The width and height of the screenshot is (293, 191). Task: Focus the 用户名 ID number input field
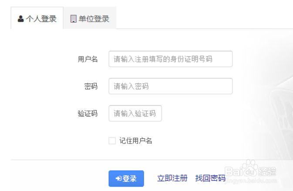pyautogui.click(x=170, y=59)
